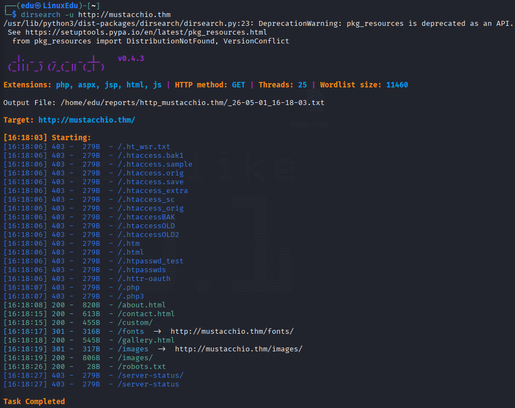
Task: Click the "/.htaccess.save" result path
Action: pos(150,182)
